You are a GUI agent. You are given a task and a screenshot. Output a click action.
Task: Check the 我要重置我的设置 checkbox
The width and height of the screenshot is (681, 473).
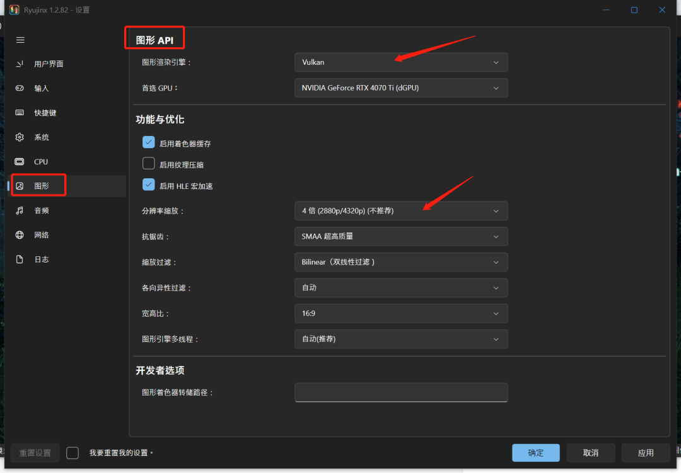pos(73,453)
